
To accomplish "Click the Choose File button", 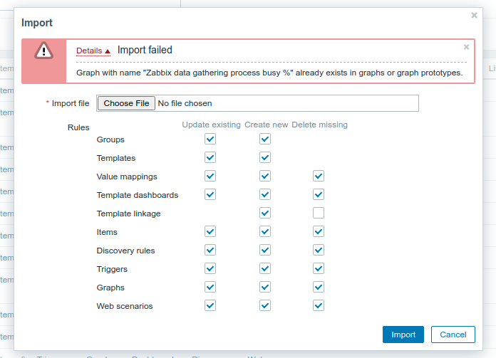I will (126, 103).
